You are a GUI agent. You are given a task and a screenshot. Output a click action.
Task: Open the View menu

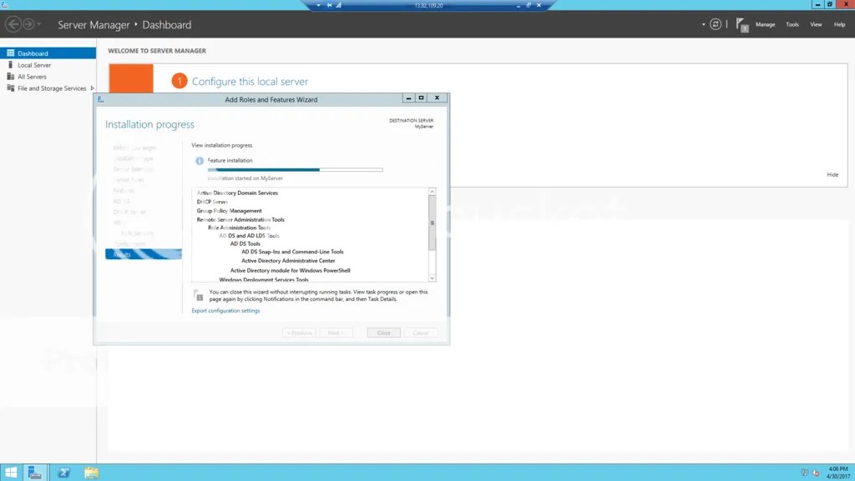pyautogui.click(x=816, y=24)
